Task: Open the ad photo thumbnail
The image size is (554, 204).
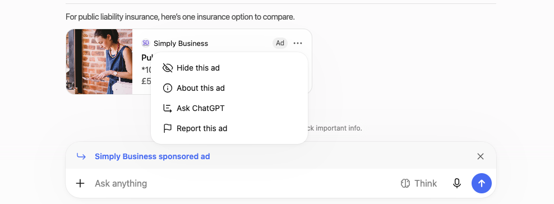Action: click(x=99, y=62)
